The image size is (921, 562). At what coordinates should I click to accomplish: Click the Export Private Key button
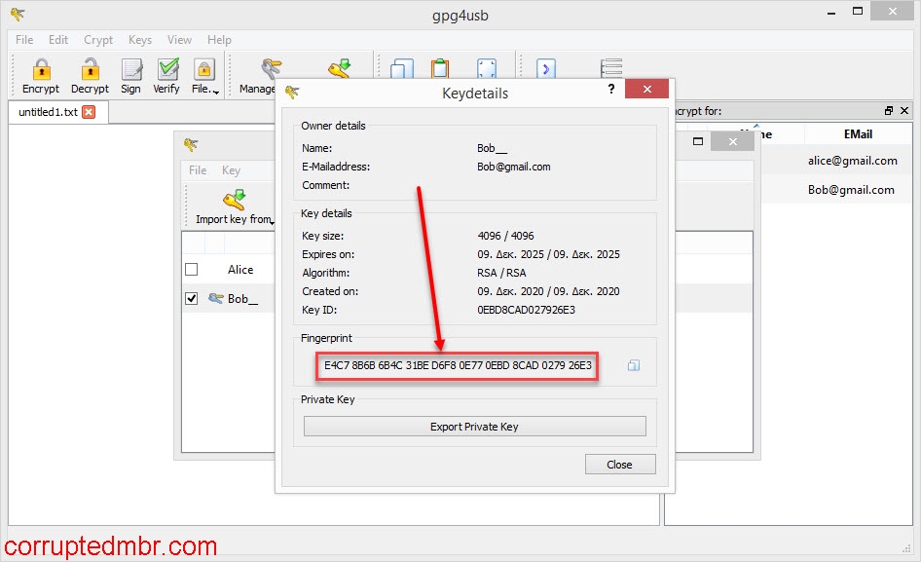(x=472, y=426)
